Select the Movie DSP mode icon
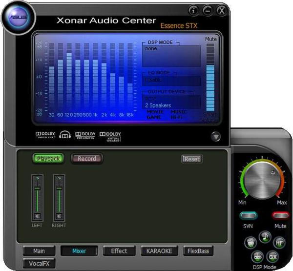The image size is (293, 271). (251, 243)
